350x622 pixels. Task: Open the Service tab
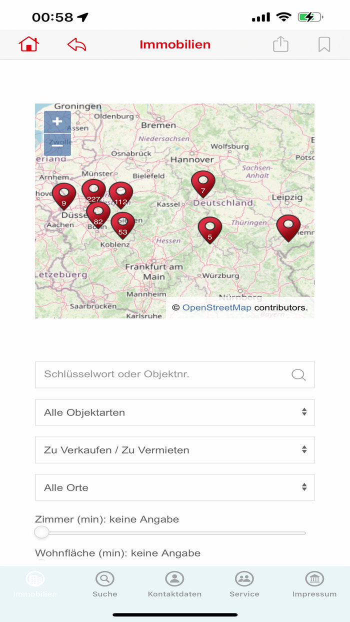[244, 585]
